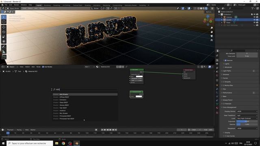Open the Object properties orange square tab
Image resolution: width=260 pixels, height=146 pixels.
[x=217, y=85]
